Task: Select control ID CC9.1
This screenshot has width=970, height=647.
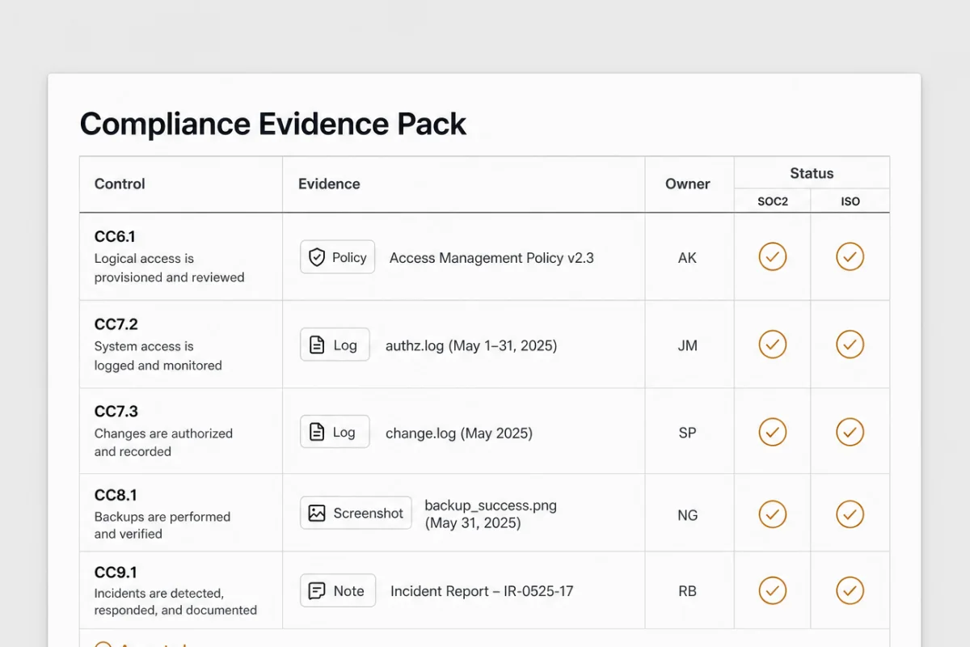Action: click(x=115, y=573)
